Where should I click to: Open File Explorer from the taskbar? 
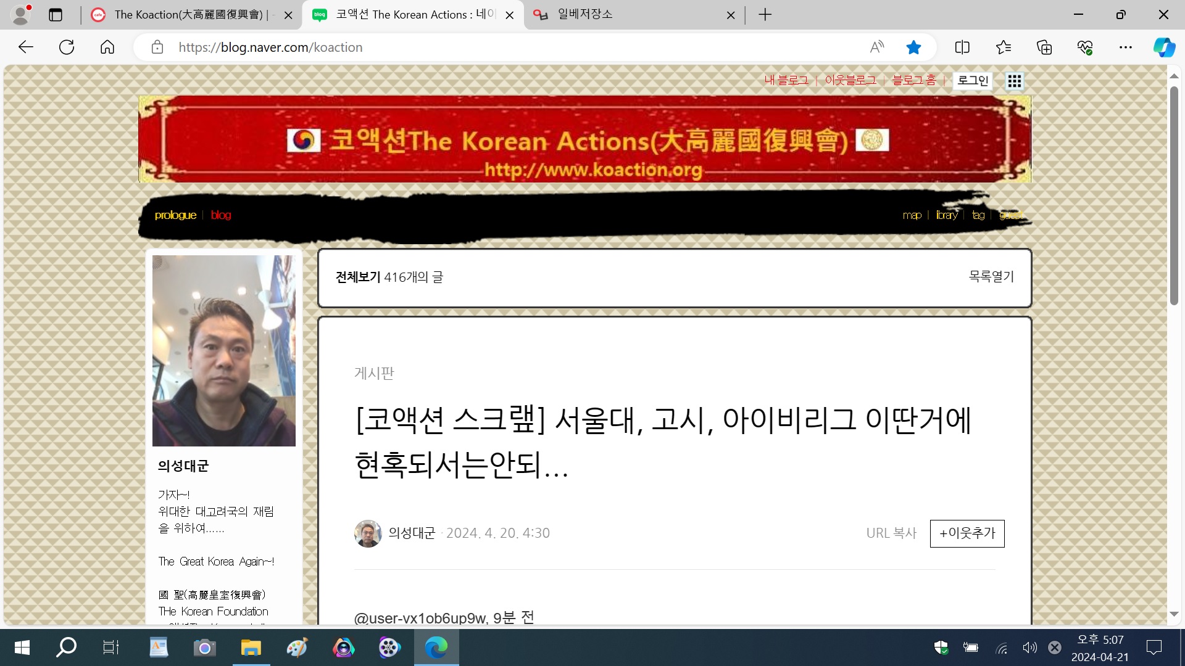tap(251, 647)
